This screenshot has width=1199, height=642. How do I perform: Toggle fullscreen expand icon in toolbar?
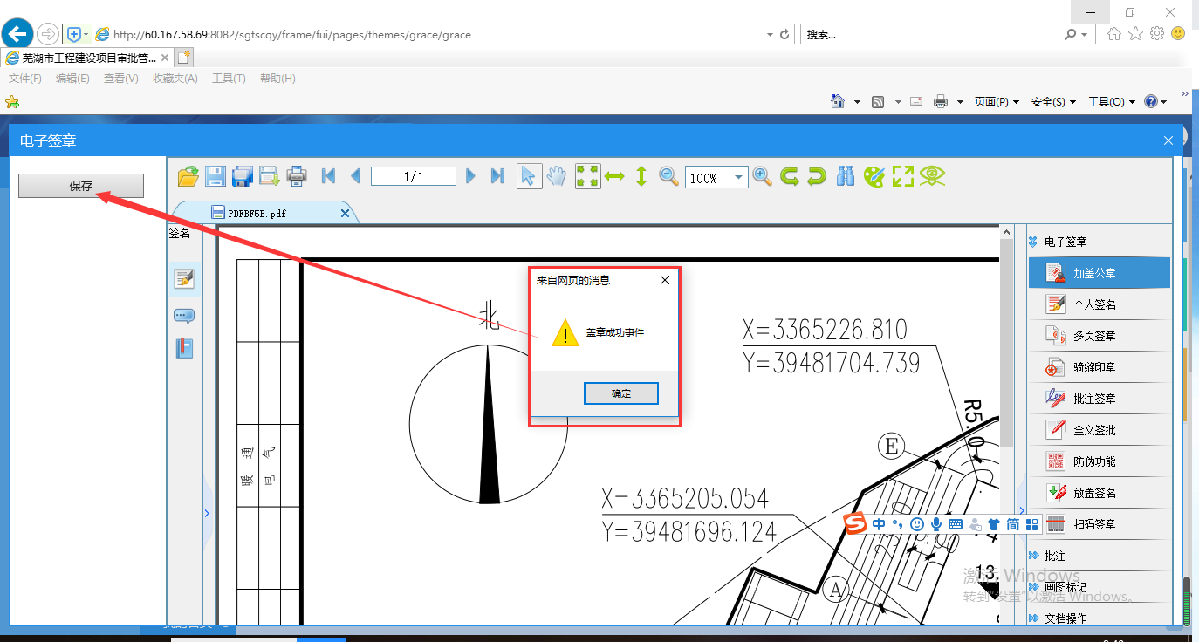coord(902,176)
